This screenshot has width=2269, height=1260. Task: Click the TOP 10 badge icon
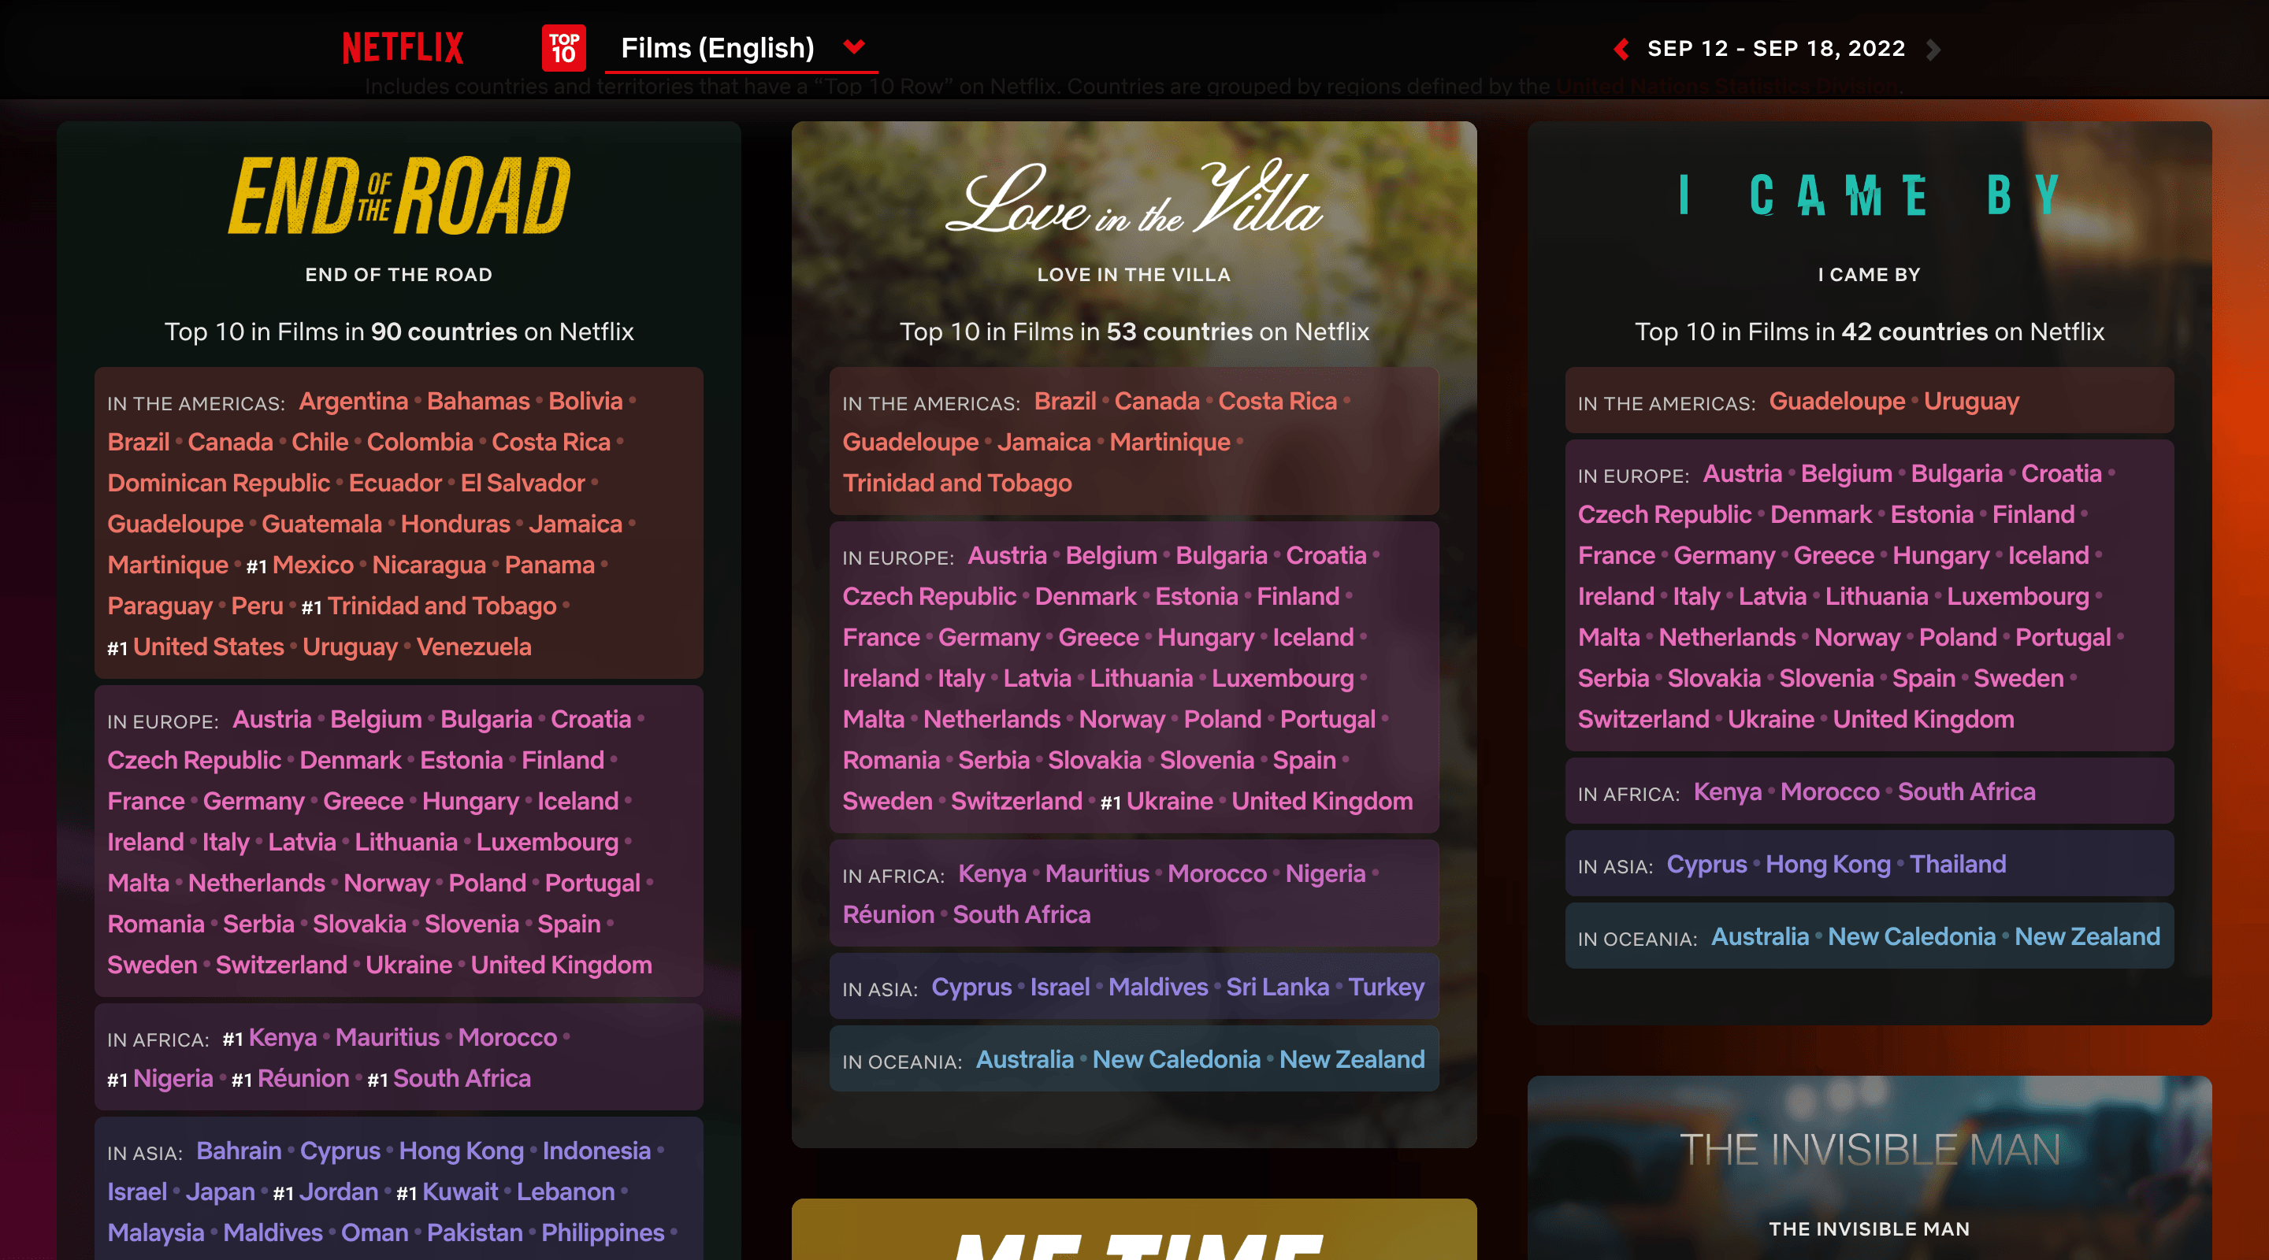pyautogui.click(x=563, y=48)
